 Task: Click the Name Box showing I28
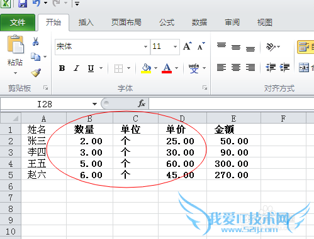tap(45, 104)
